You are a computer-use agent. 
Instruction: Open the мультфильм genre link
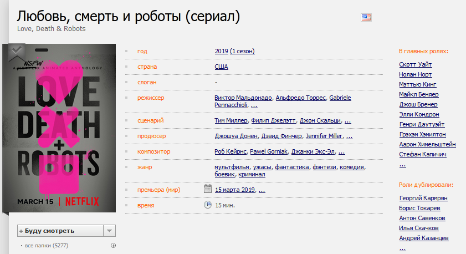(x=232, y=167)
